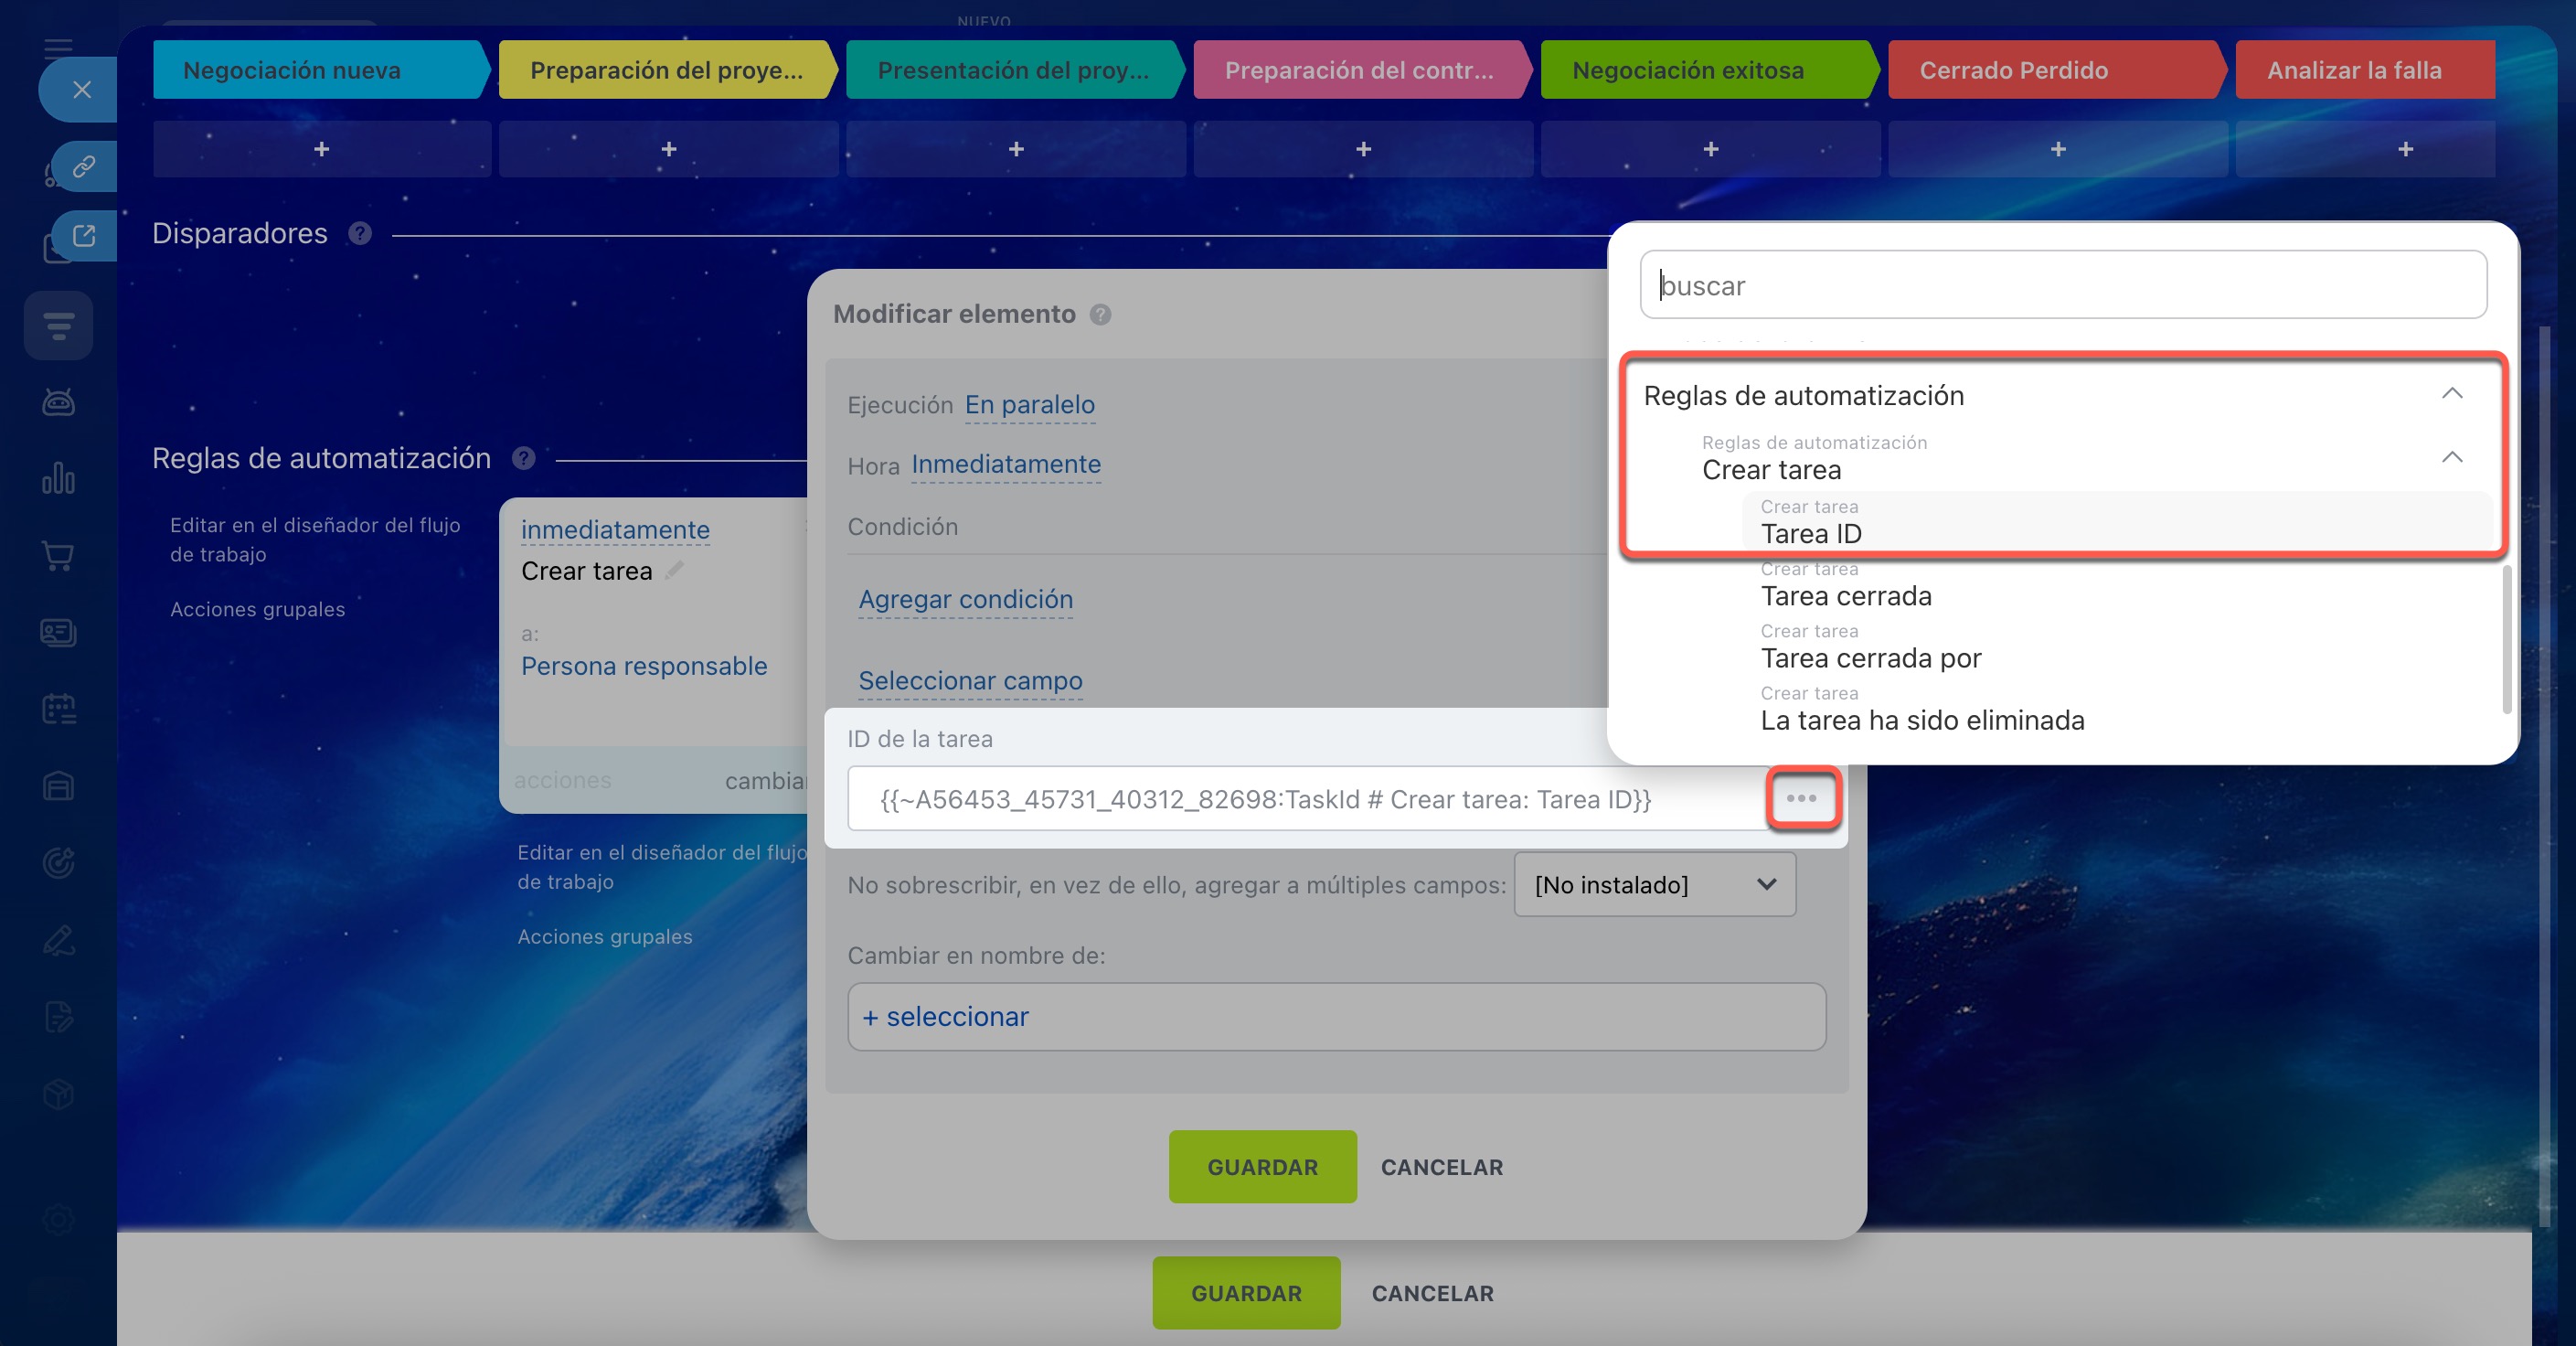Image resolution: width=2576 pixels, height=1346 pixels.
Task: Click help icon next to Modificar elemento
Action: [1100, 314]
